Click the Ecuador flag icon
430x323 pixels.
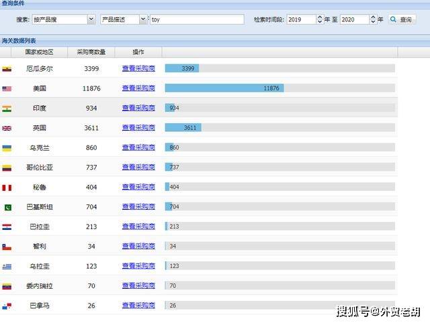(7, 68)
